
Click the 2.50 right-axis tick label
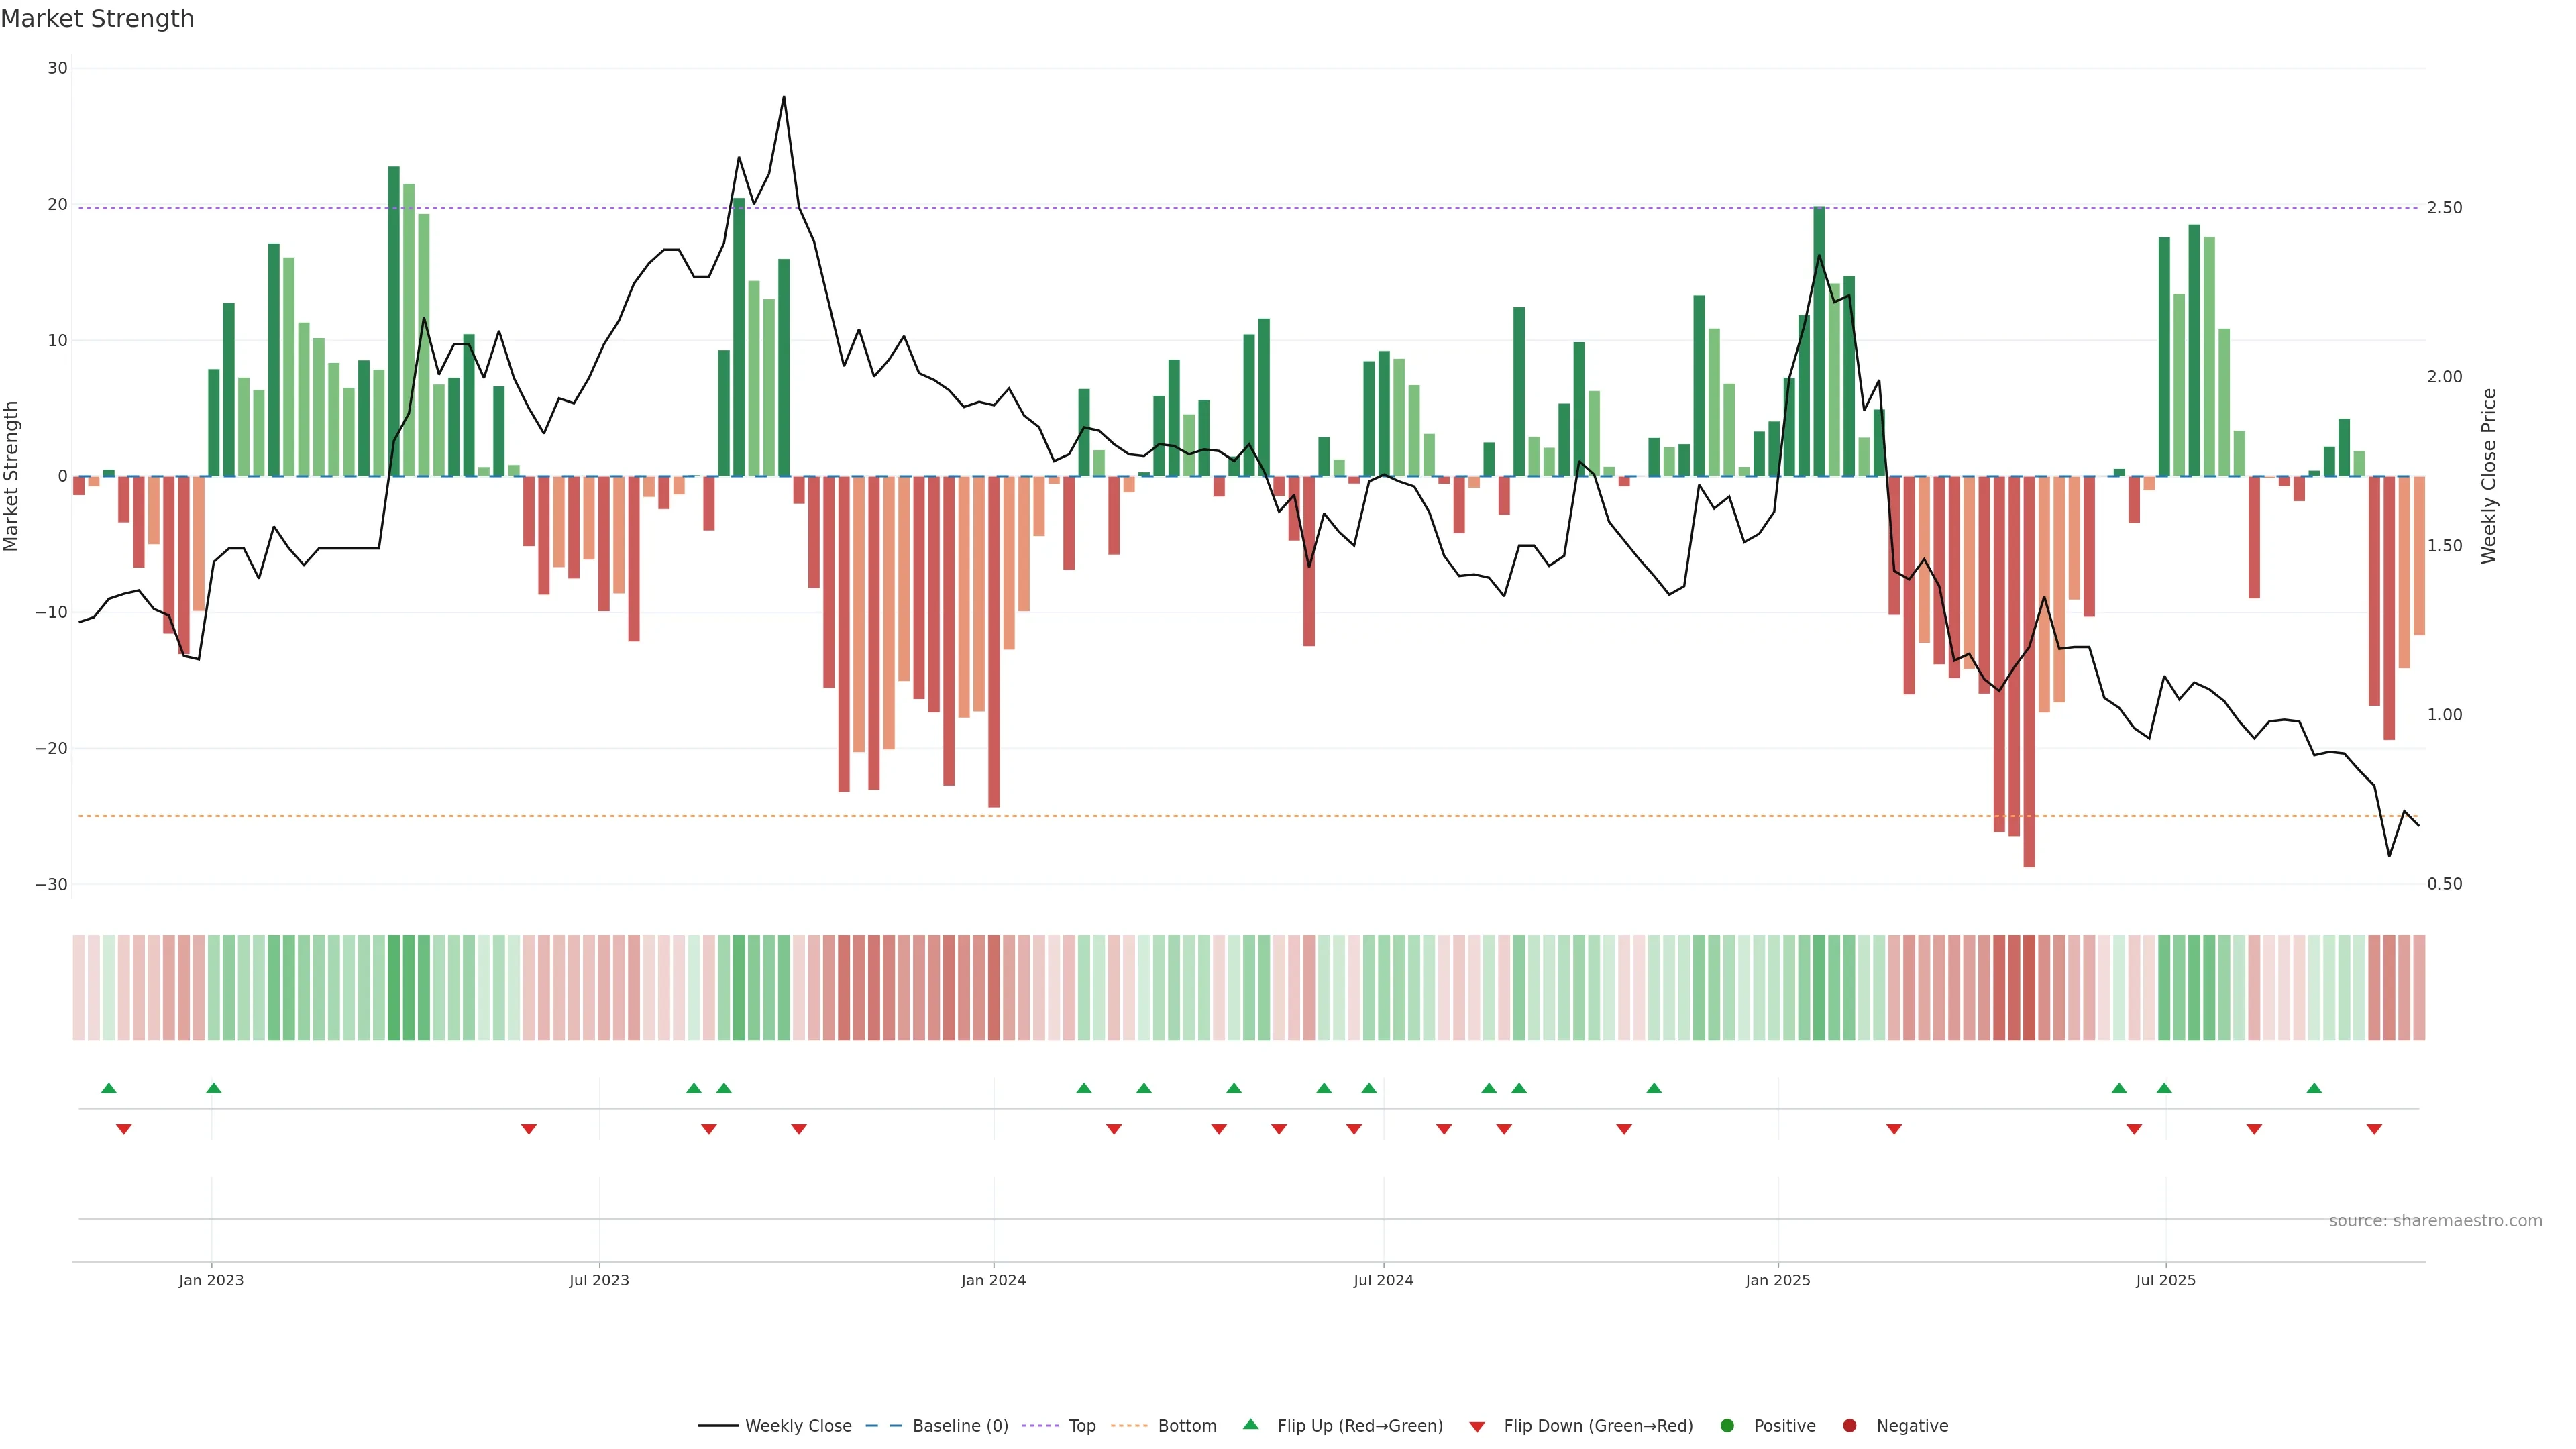coord(2444,208)
